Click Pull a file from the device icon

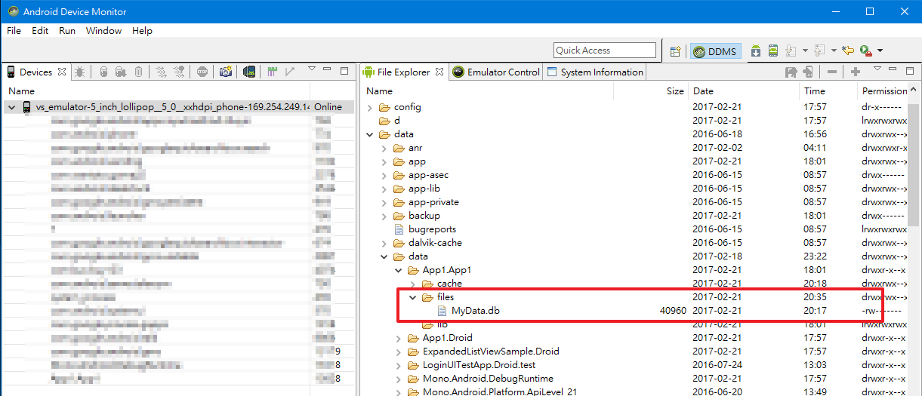point(791,72)
